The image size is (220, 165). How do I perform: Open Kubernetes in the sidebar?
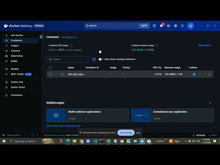(17, 56)
